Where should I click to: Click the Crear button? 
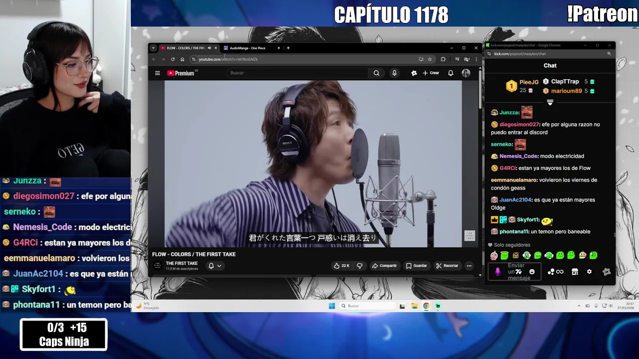431,73
